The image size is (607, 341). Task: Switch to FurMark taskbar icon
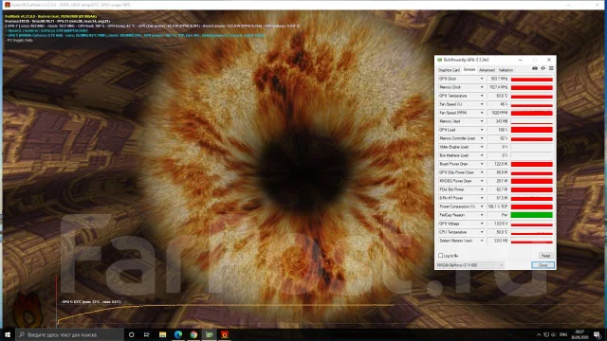225,334
